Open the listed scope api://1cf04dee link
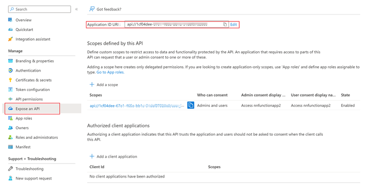This screenshot has width=367, height=186. [137, 105]
